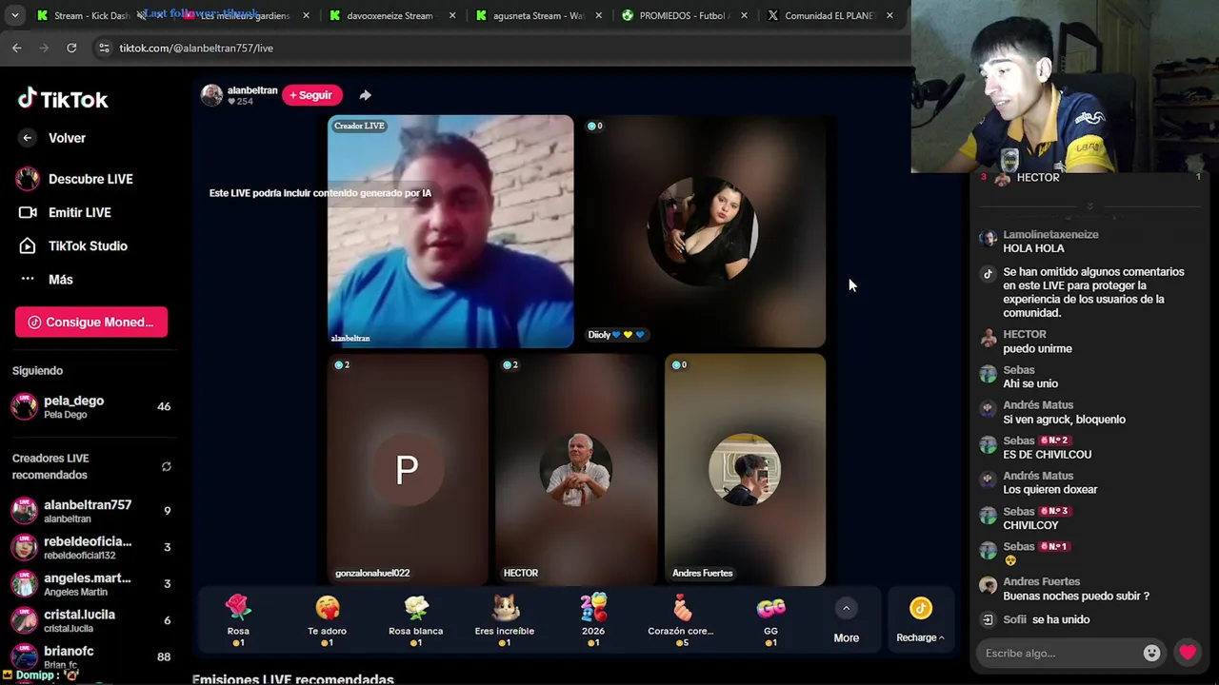Click the address bar URL
This screenshot has width=1219, height=685.
(x=196, y=48)
